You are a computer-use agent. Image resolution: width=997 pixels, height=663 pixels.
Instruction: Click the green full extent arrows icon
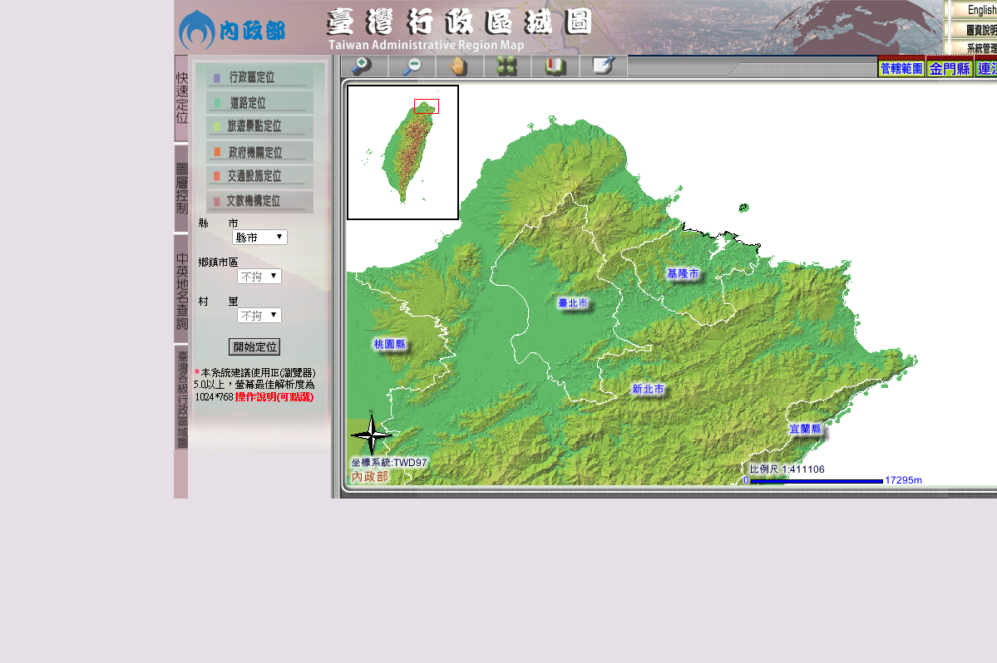coord(507,66)
